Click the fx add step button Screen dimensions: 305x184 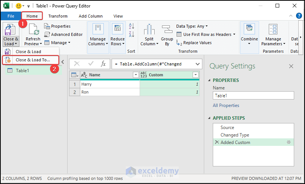point(103,64)
